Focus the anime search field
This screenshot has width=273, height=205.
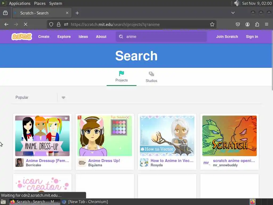[x=161, y=37]
